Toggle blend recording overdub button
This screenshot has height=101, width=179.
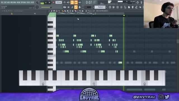76,2
